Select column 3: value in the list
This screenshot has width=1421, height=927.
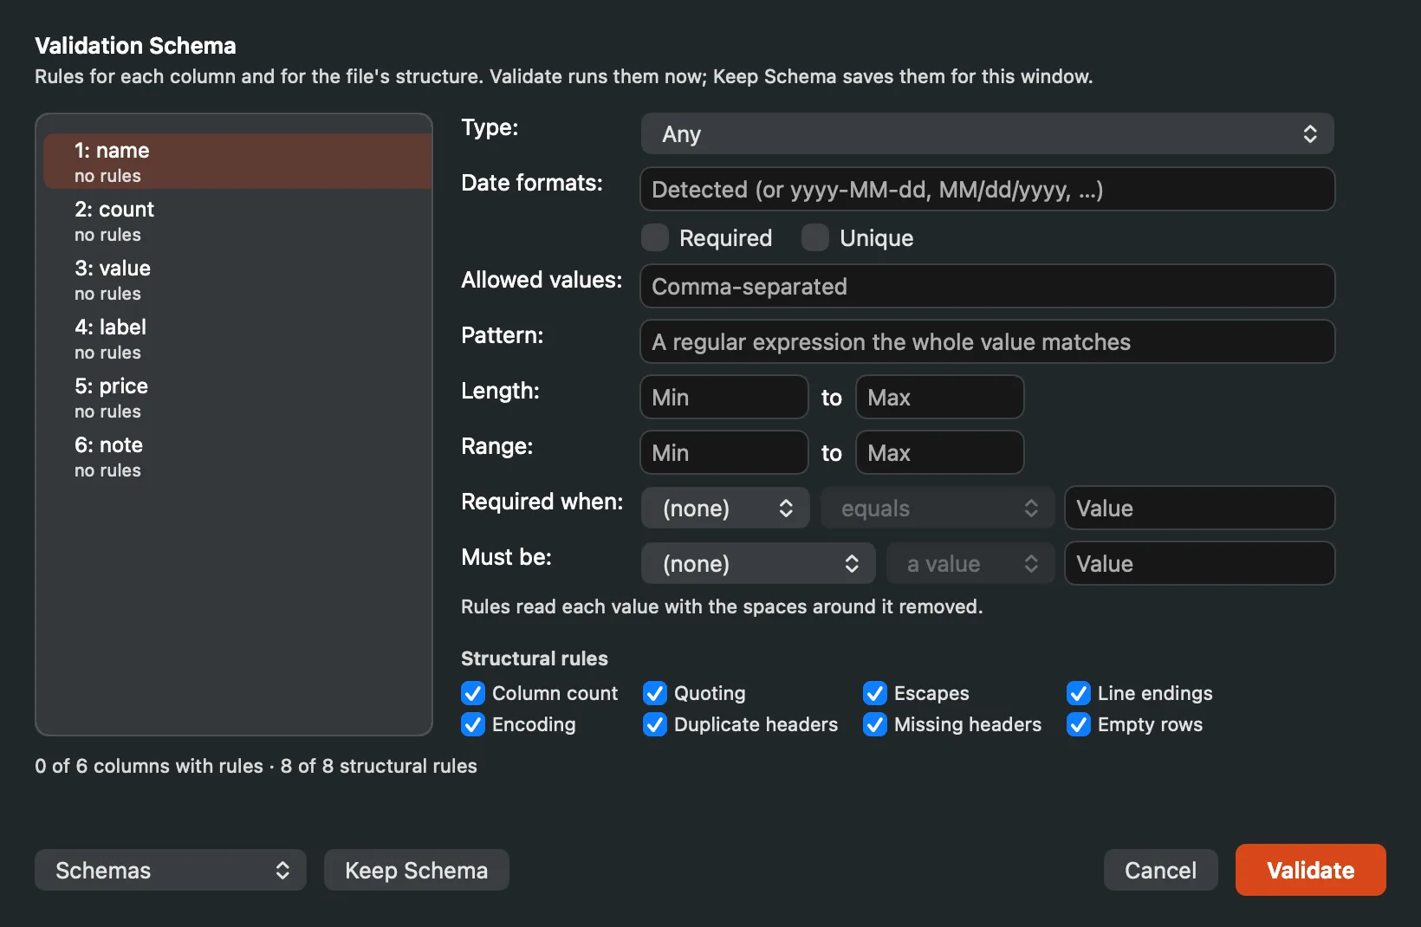pos(237,279)
